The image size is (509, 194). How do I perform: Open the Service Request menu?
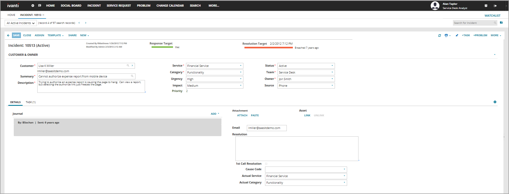coord(119,6)
